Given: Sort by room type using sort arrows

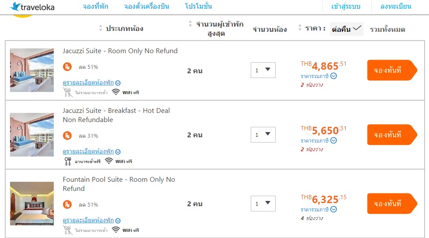Looking at the screenshot, I should (x=101, y=29).
